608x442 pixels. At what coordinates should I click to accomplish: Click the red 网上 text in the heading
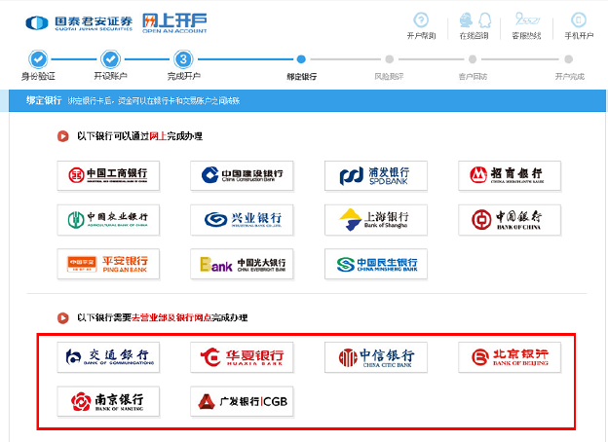pyautogui.click(x=158, y=136)
